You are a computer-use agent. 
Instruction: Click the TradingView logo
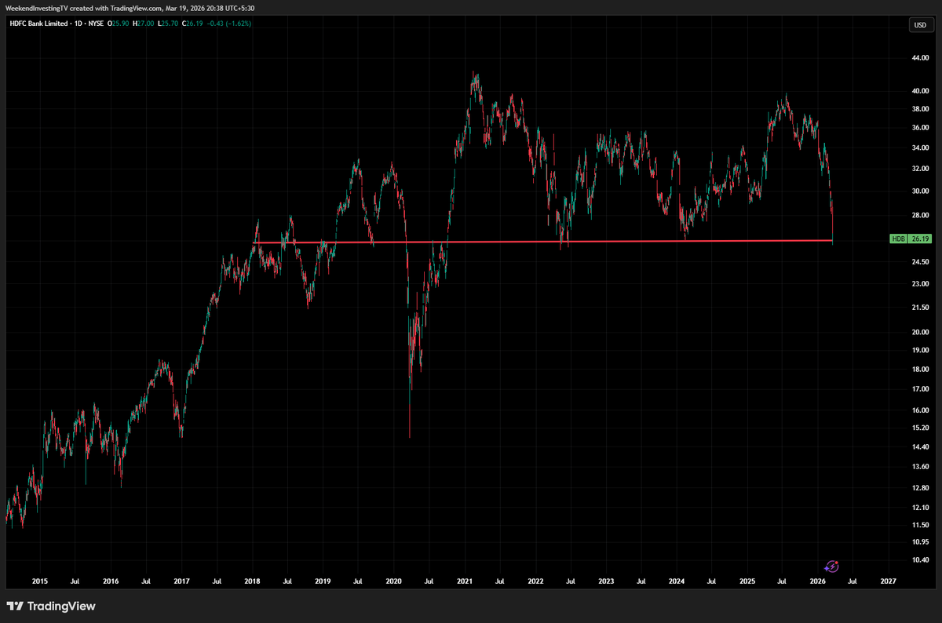[x=51, y=606]
